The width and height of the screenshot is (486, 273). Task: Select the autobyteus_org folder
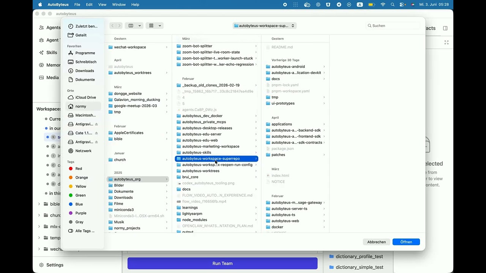(138, 179)
